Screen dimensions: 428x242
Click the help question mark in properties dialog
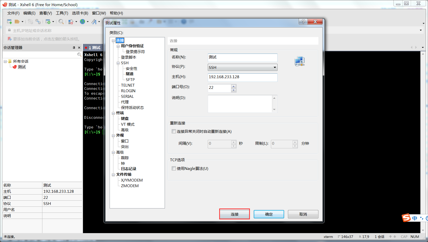tap(303, 22)
